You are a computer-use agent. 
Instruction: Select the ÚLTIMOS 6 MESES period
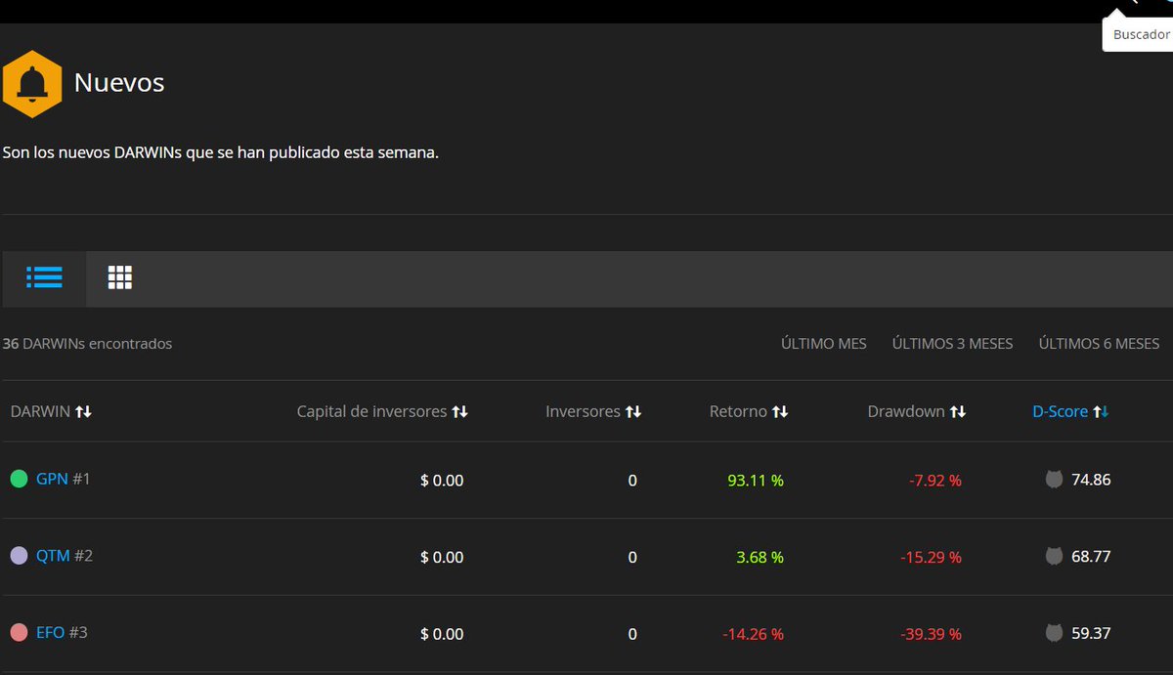click(1100, 344)
